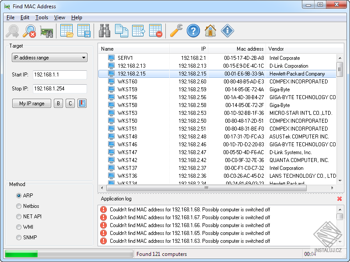Open the File menu

point(10,17)
